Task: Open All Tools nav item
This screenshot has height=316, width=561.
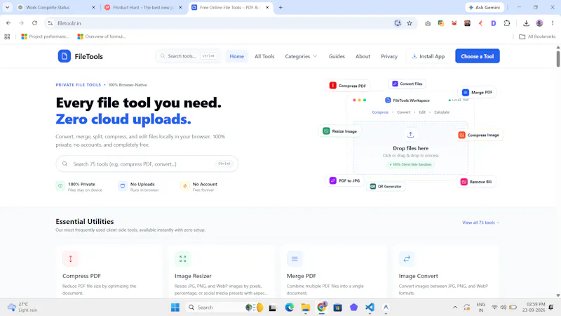Action: pos(264,56)
